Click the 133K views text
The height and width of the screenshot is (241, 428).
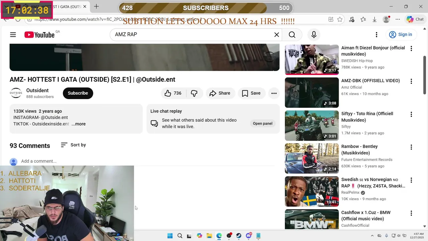[x=25, y=111]
